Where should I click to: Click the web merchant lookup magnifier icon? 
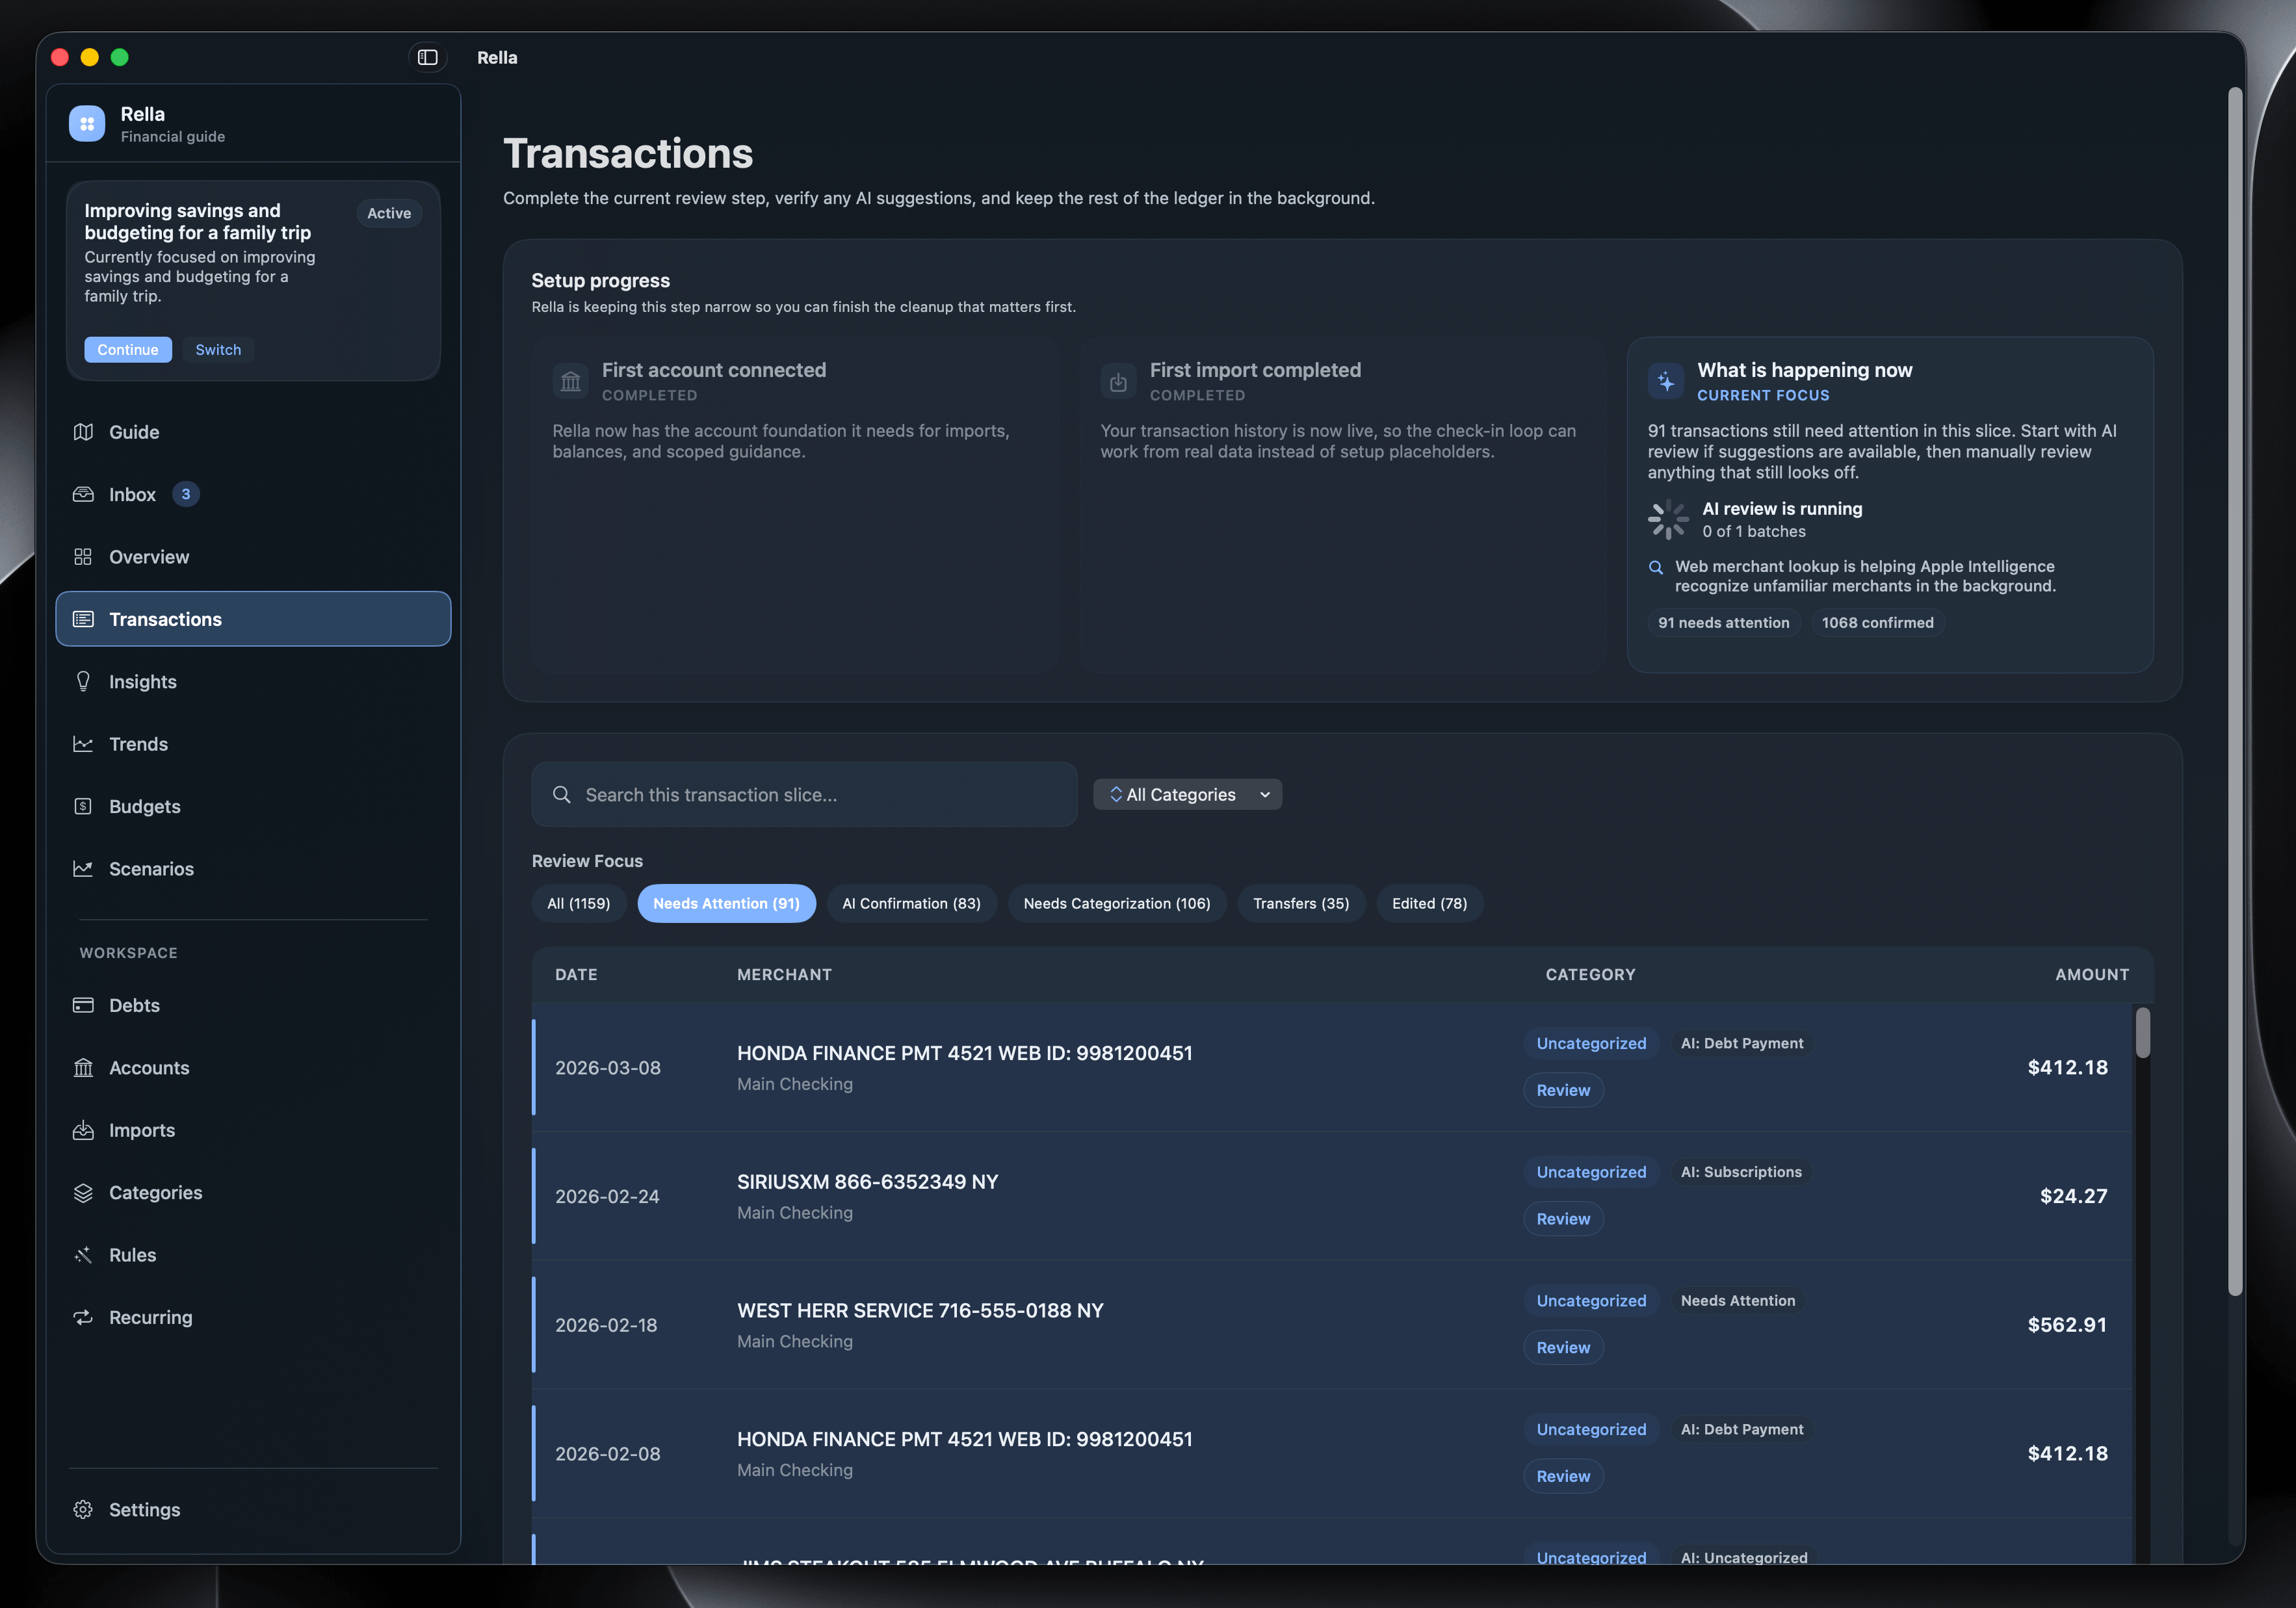tap(1656, 567)
